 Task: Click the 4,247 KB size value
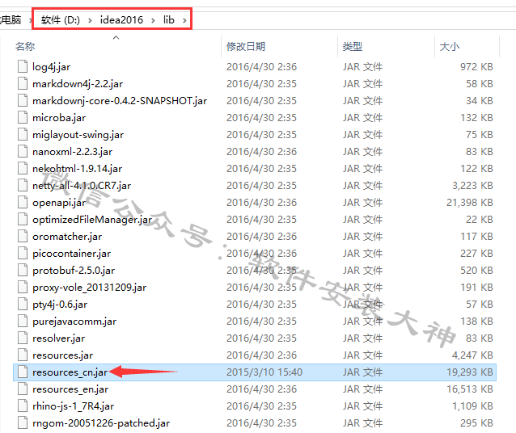pyautogui.click(x=472, y=355)
